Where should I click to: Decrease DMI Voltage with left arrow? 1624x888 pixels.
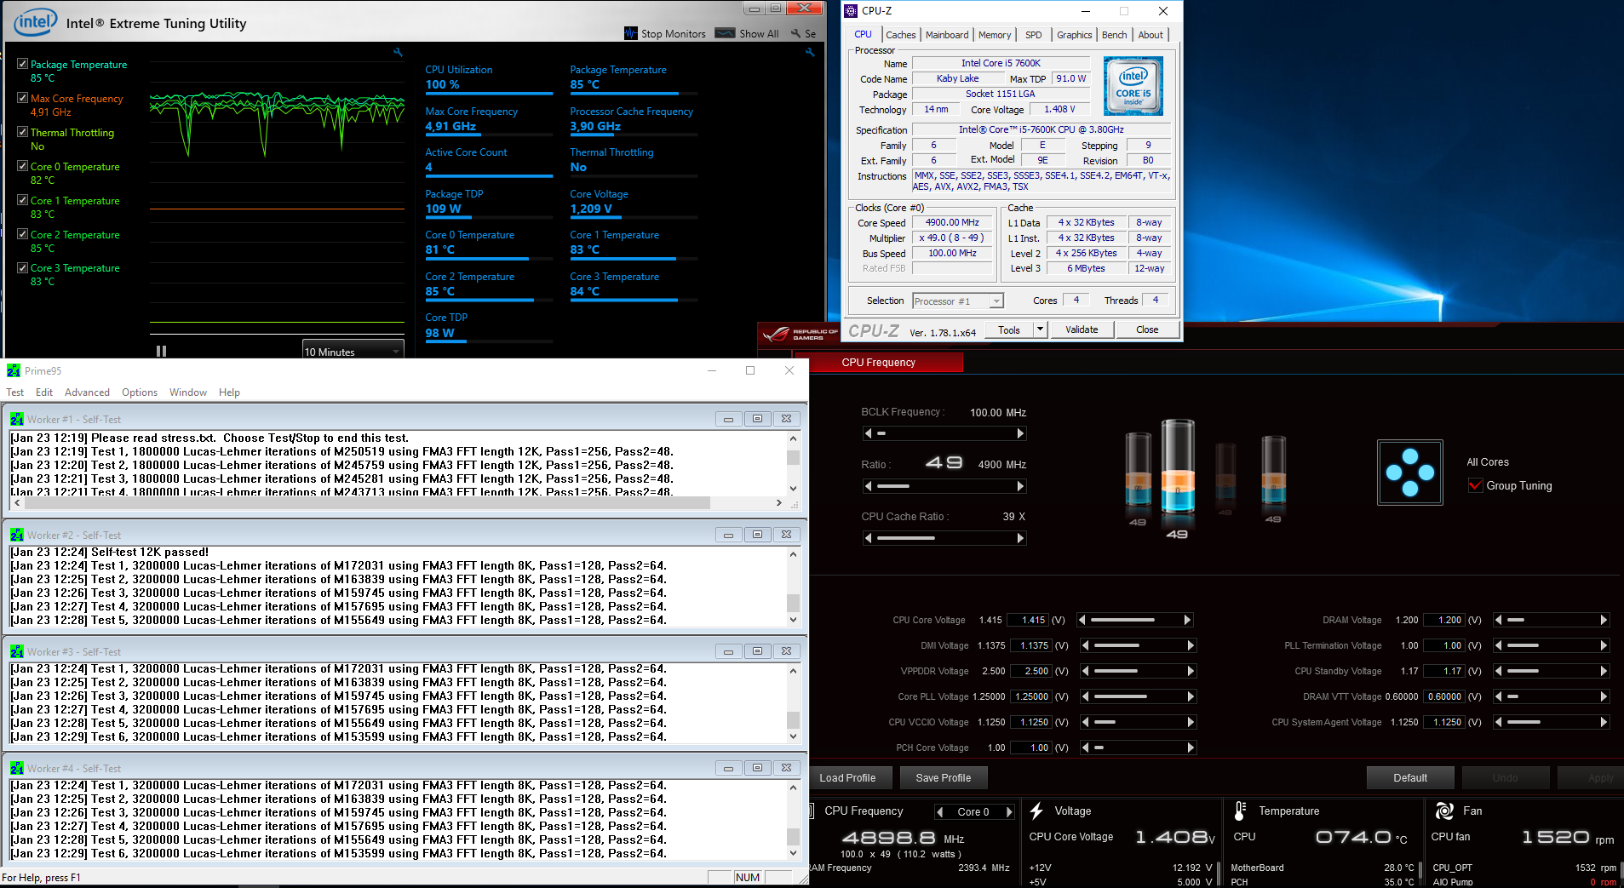pyautogui.click(x=1086, y=645)
